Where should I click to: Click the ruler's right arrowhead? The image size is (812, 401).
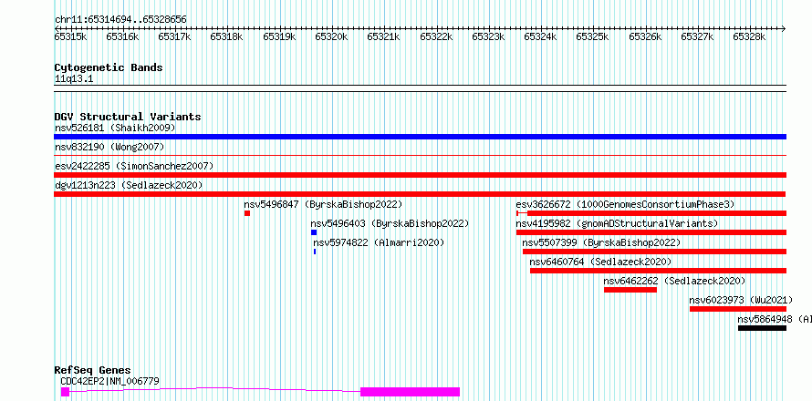click(784, 28)
